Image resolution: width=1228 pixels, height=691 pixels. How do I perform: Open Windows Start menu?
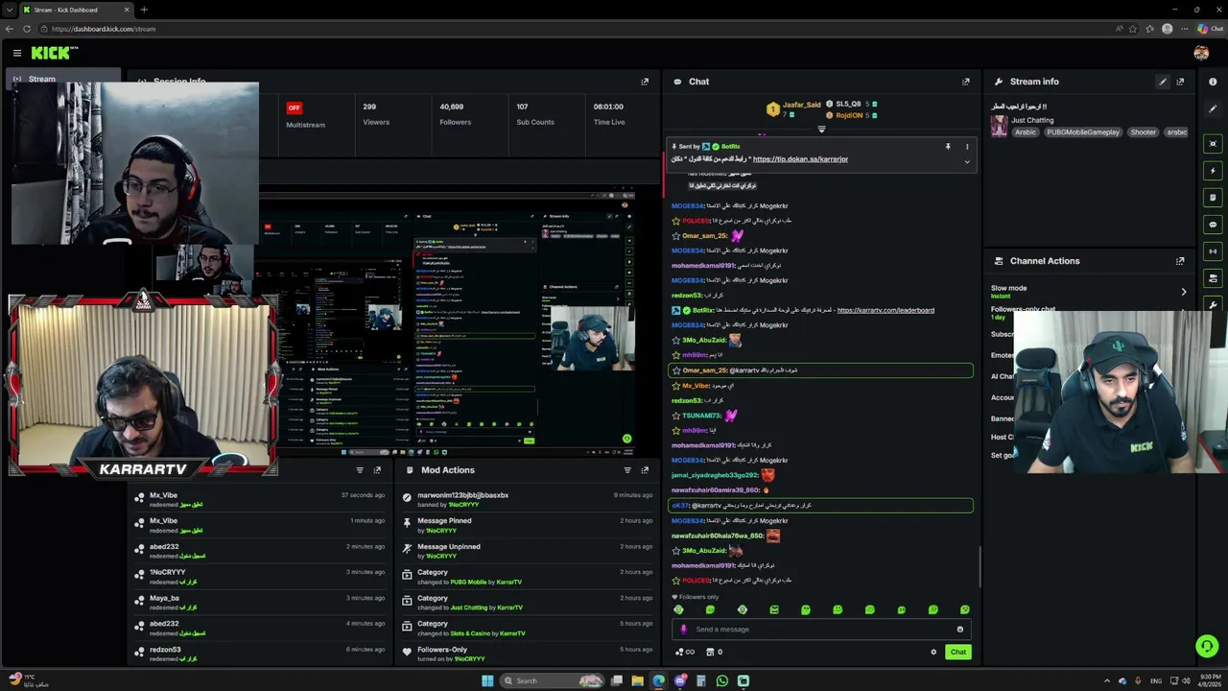point(487,680)
